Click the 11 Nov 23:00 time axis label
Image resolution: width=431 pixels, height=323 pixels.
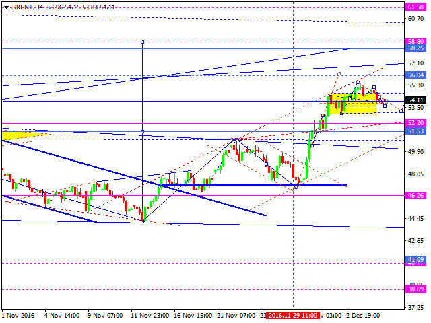pyautogui.click(x=150, y=316)
